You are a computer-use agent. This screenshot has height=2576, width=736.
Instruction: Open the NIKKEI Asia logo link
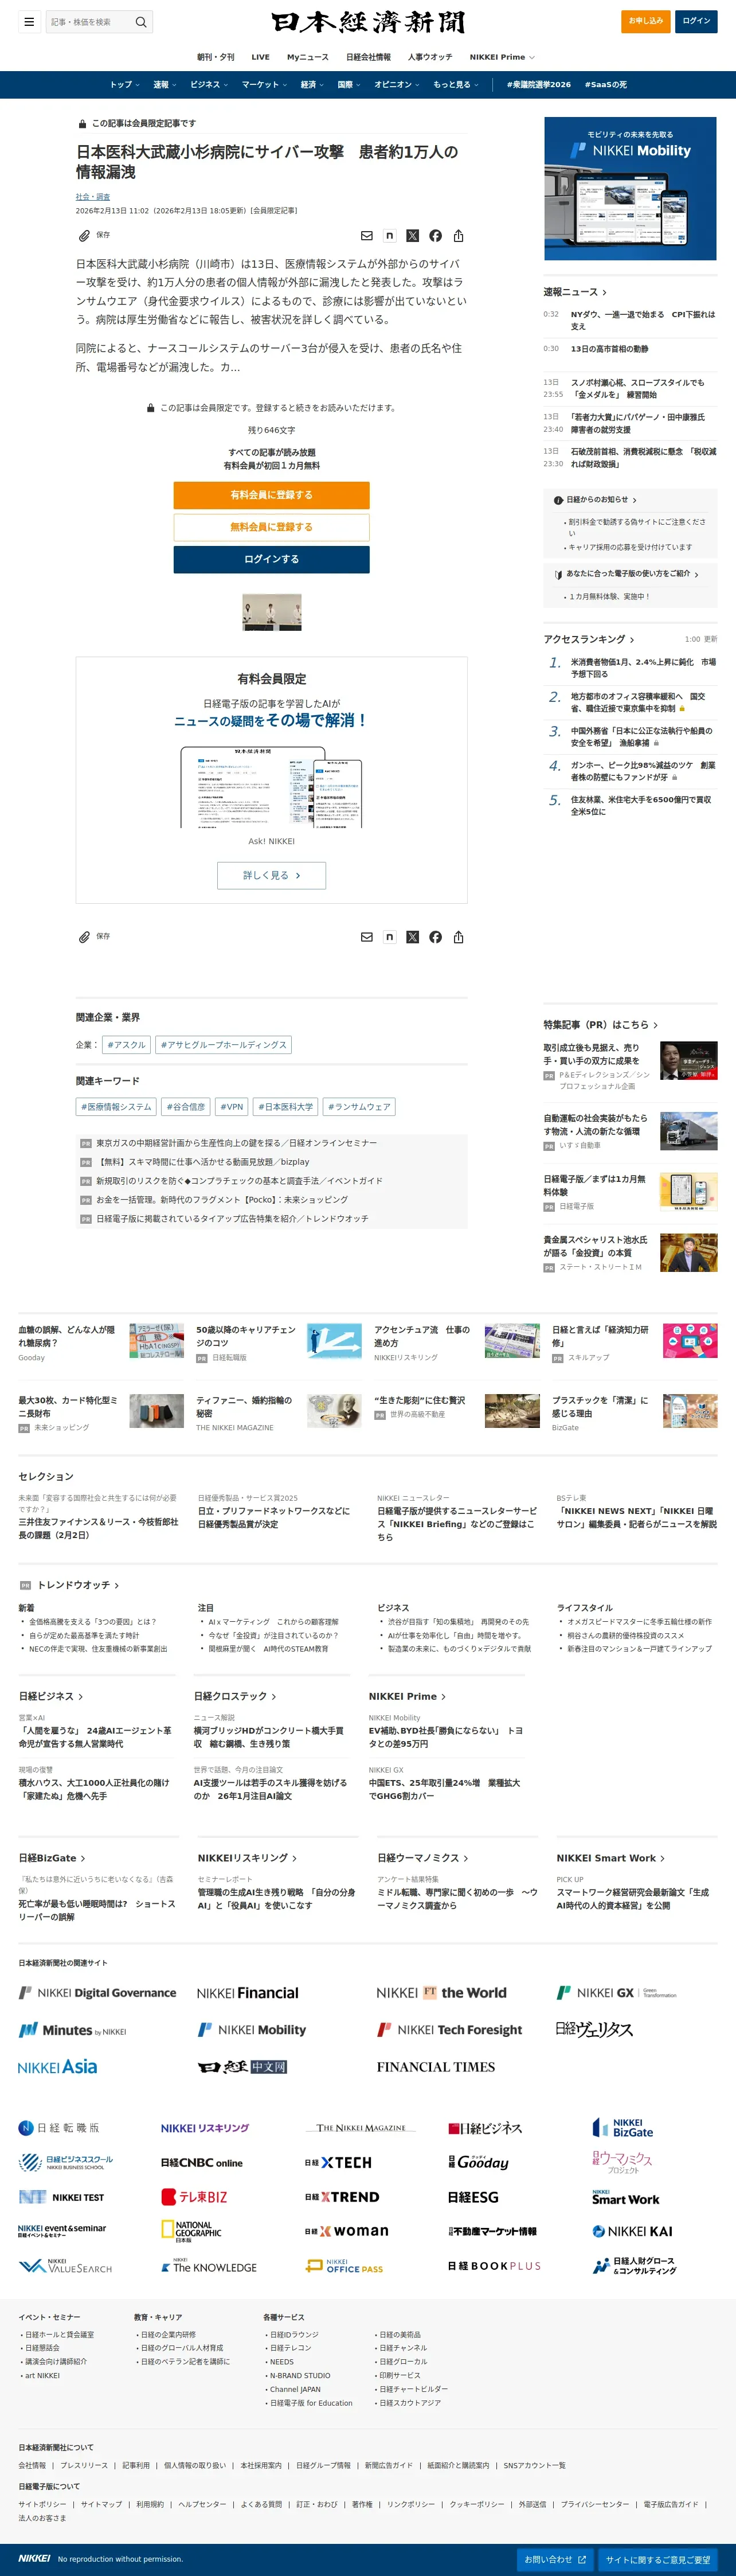tap(58, 2067)
